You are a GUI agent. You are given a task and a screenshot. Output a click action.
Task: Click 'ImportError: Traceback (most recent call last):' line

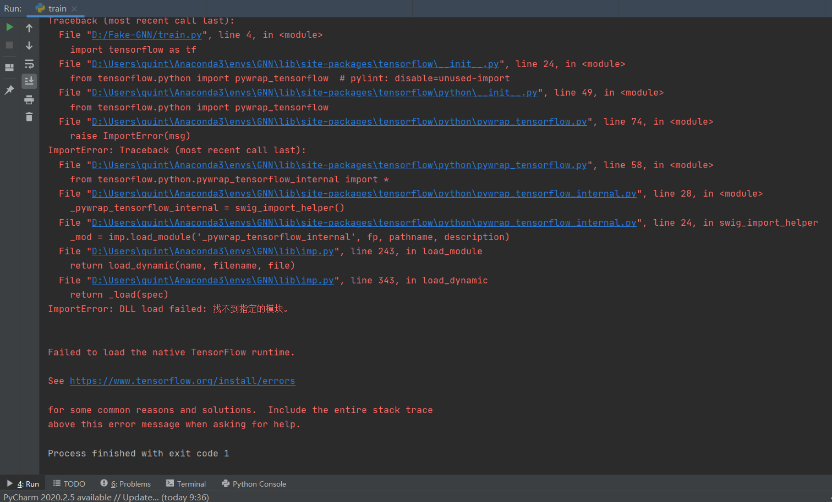point(177,150)
